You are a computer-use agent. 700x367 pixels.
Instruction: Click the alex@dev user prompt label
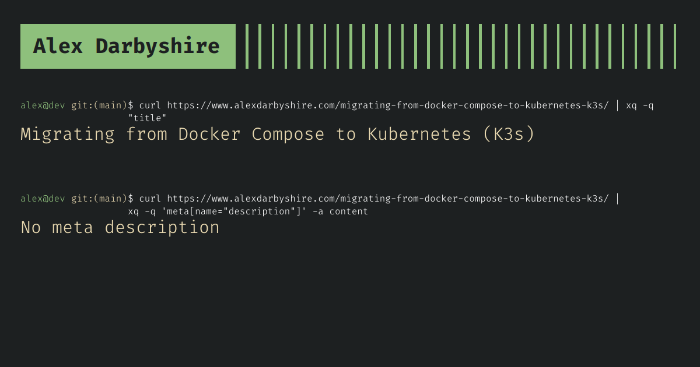42,105
